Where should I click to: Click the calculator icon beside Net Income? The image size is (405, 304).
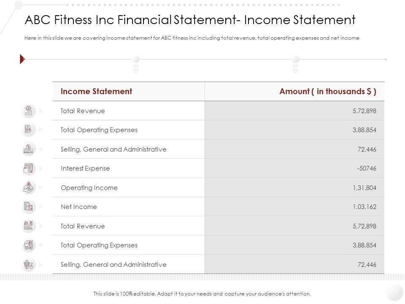(x=28, y=207)
